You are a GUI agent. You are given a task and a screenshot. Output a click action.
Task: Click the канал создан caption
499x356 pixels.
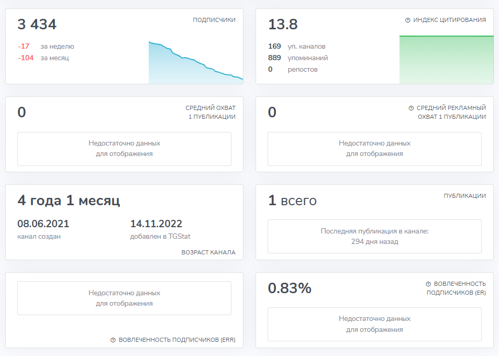[39, 237]
